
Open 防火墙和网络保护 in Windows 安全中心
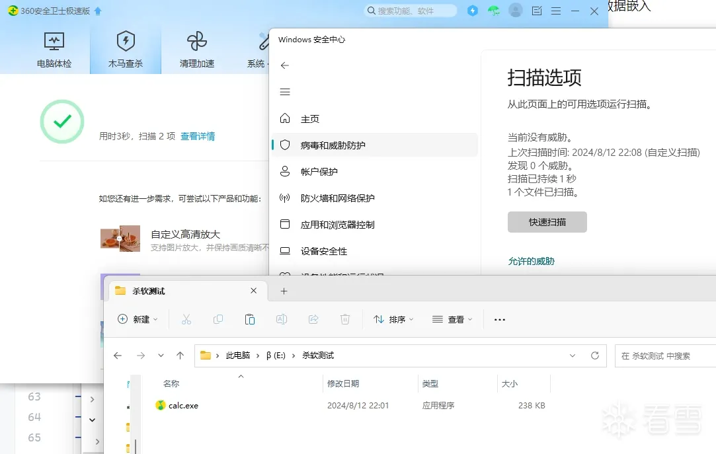tap(339, 198)
